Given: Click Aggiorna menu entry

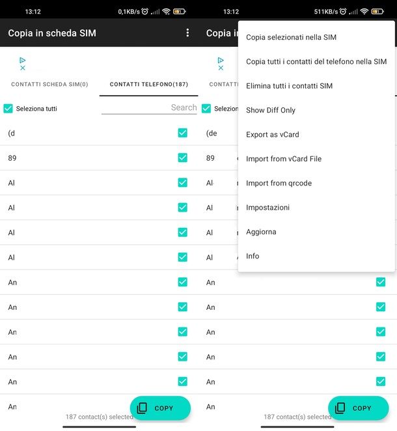Looking at the screenshot, I should click(x=261, y=232).
